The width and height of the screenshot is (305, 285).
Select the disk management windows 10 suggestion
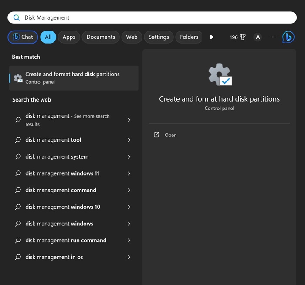(x=74, y=207)
